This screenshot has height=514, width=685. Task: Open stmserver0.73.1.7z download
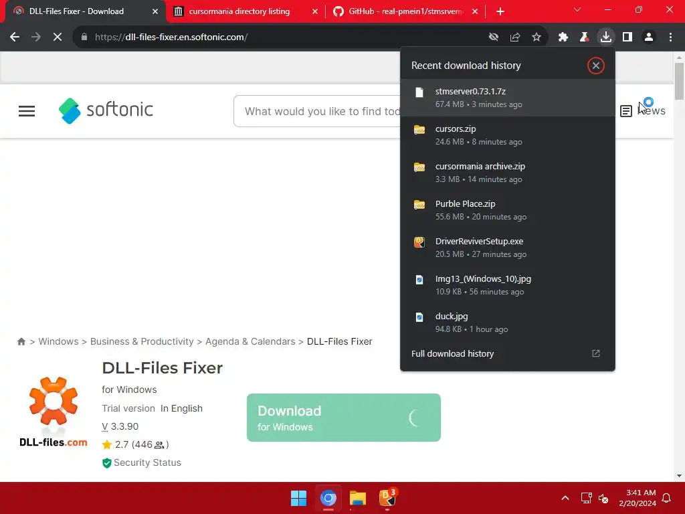(x=508, y=98)
